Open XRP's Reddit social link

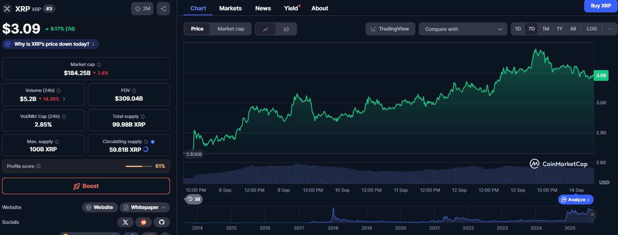point(144,222)
